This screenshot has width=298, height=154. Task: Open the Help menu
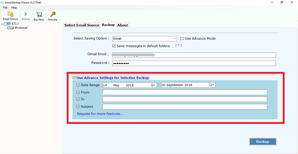tap(14, 8)
